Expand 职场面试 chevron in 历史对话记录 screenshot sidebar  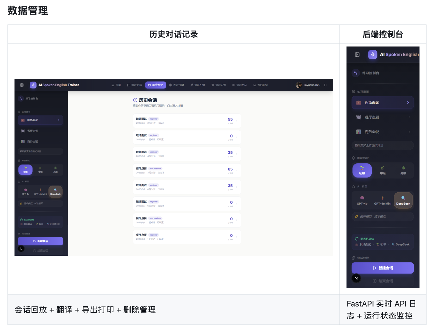pos(59,120)
